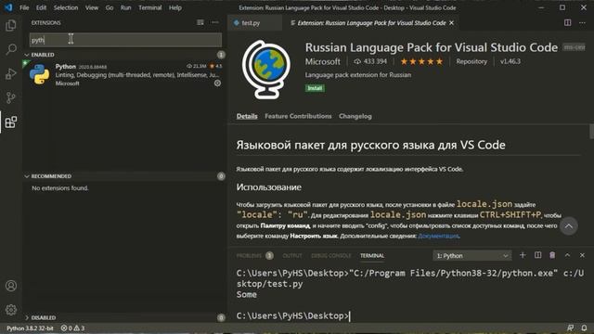
Task: Open the Accounts menu icon
Action: point(10,286)
